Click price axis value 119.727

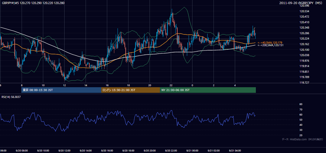304,83
